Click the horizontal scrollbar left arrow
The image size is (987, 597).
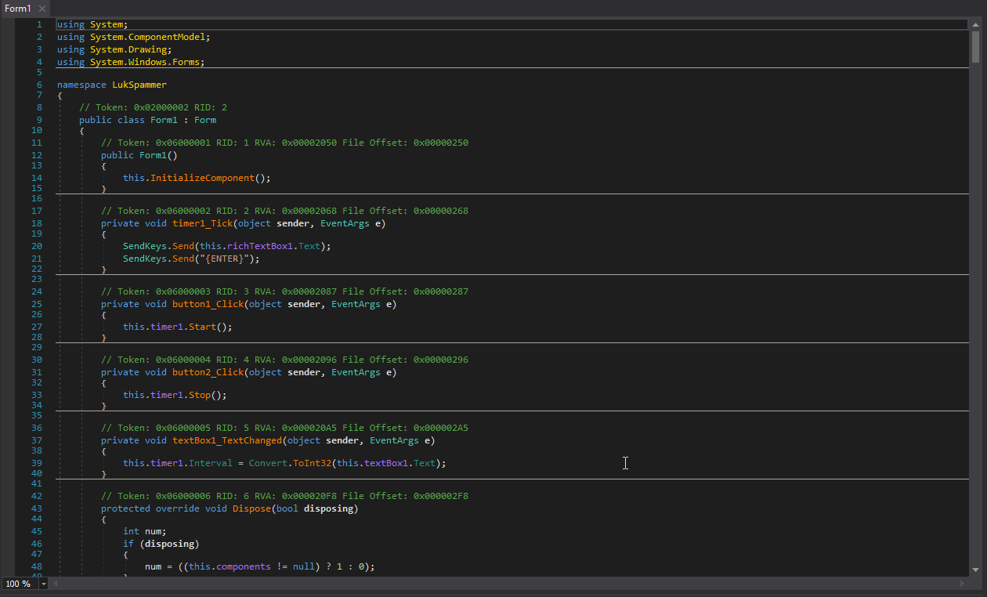tap(54, 584)
